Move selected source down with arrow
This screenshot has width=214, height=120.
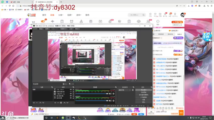tap(67, 103)
